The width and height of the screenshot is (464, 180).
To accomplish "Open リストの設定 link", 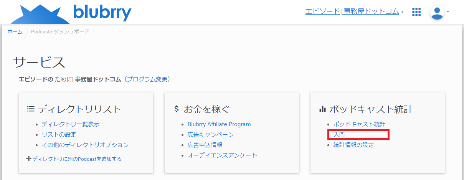I will pos(59,134).
